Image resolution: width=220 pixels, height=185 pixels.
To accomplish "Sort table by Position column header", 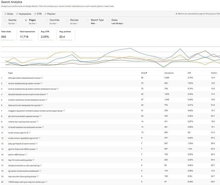I will coord(214,73).
